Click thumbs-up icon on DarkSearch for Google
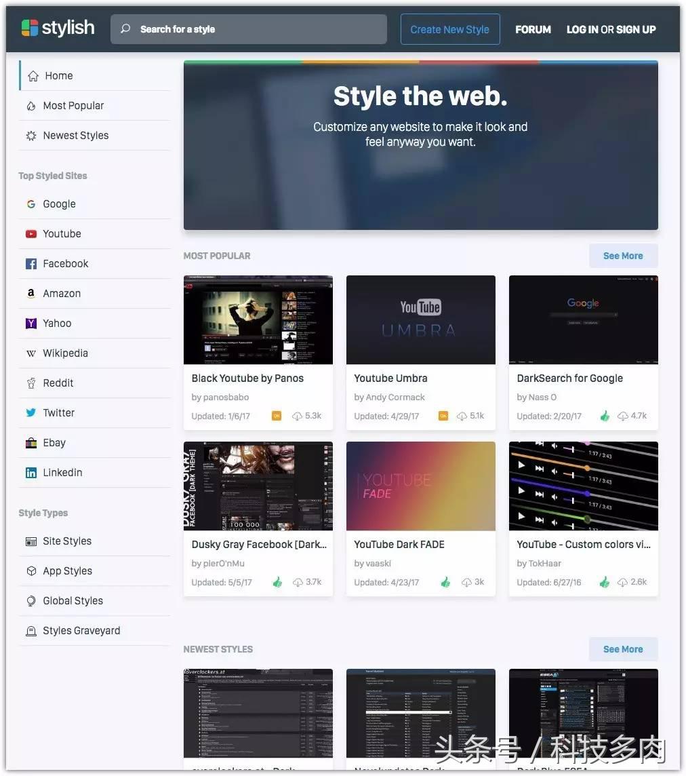Image resolution: width=686 pixels, height=776 pixels. [x=605, y=416]
